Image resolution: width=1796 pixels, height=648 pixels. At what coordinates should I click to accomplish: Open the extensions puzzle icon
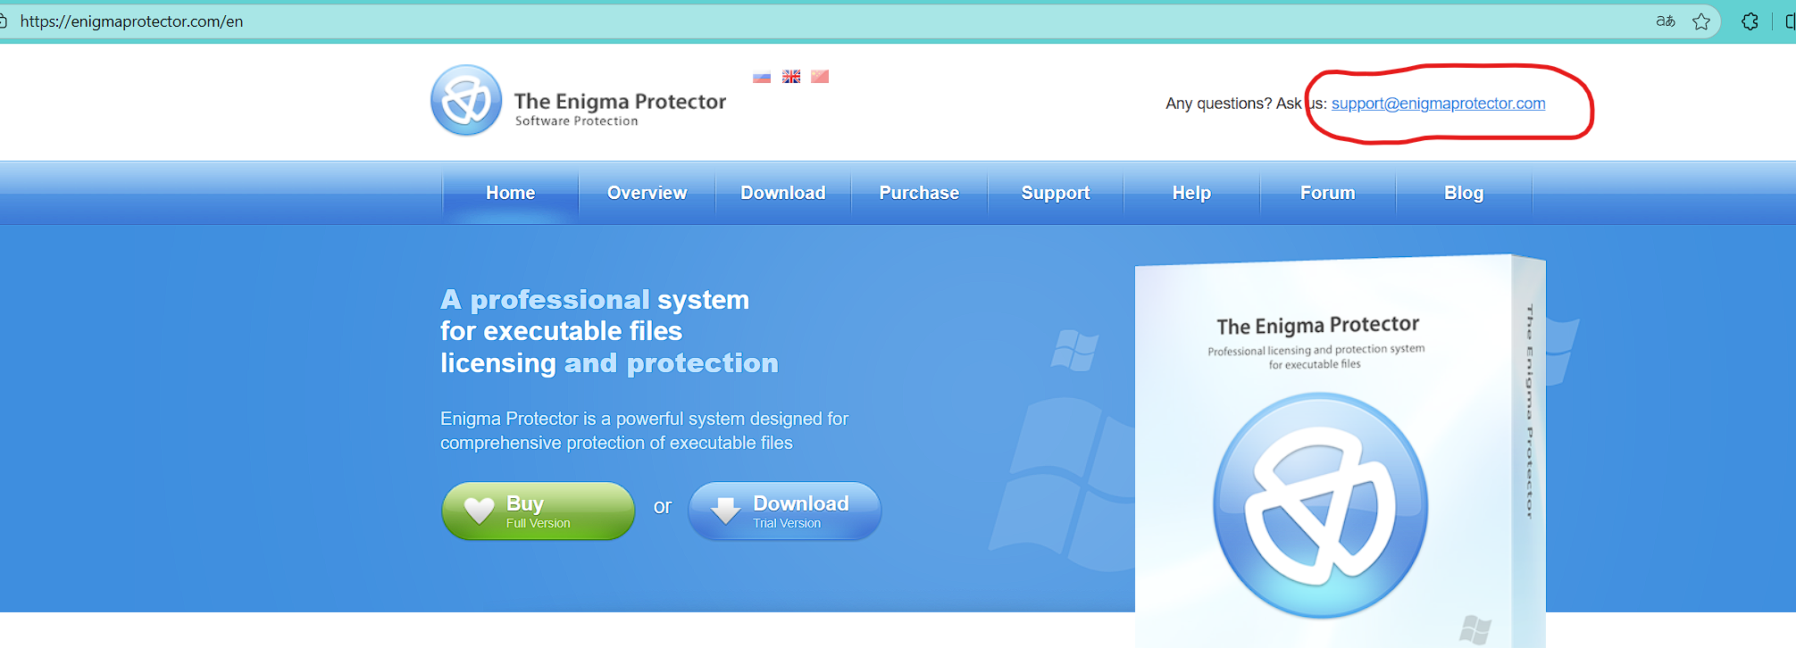1750,21
